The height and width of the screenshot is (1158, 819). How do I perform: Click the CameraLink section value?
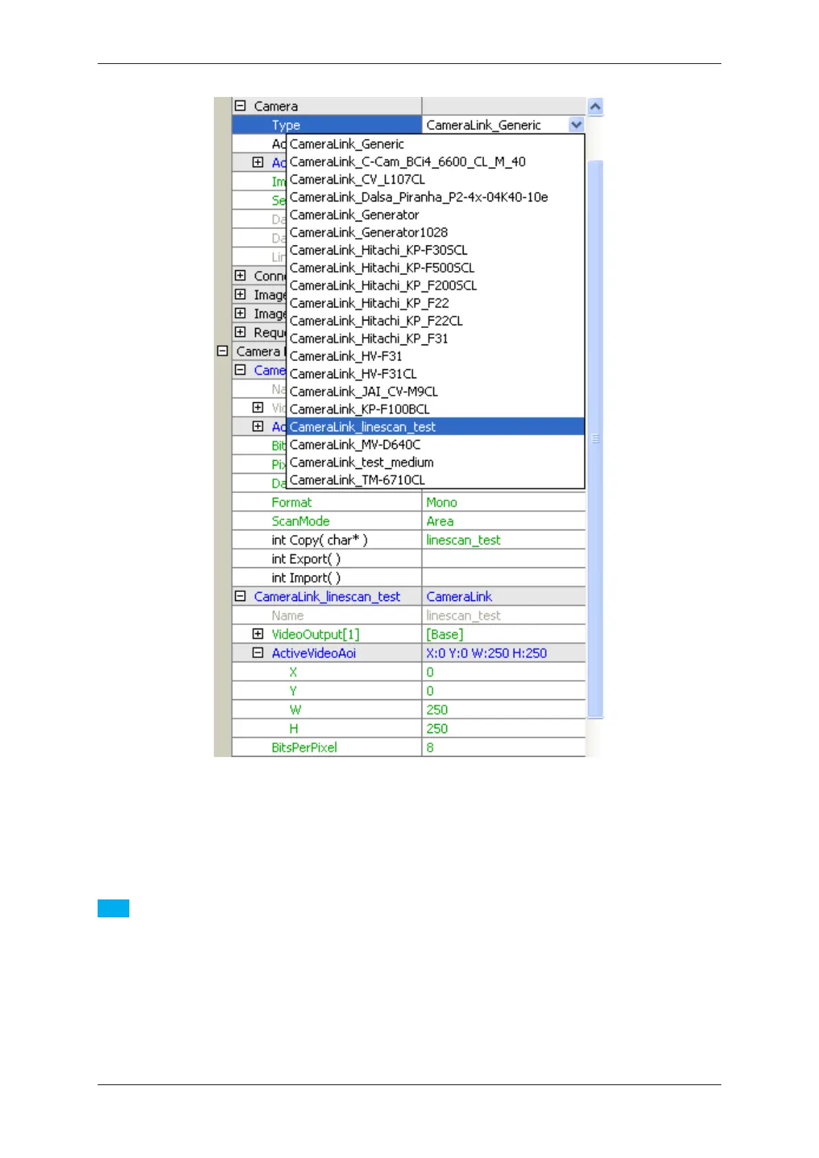click(x=503, y=596)
